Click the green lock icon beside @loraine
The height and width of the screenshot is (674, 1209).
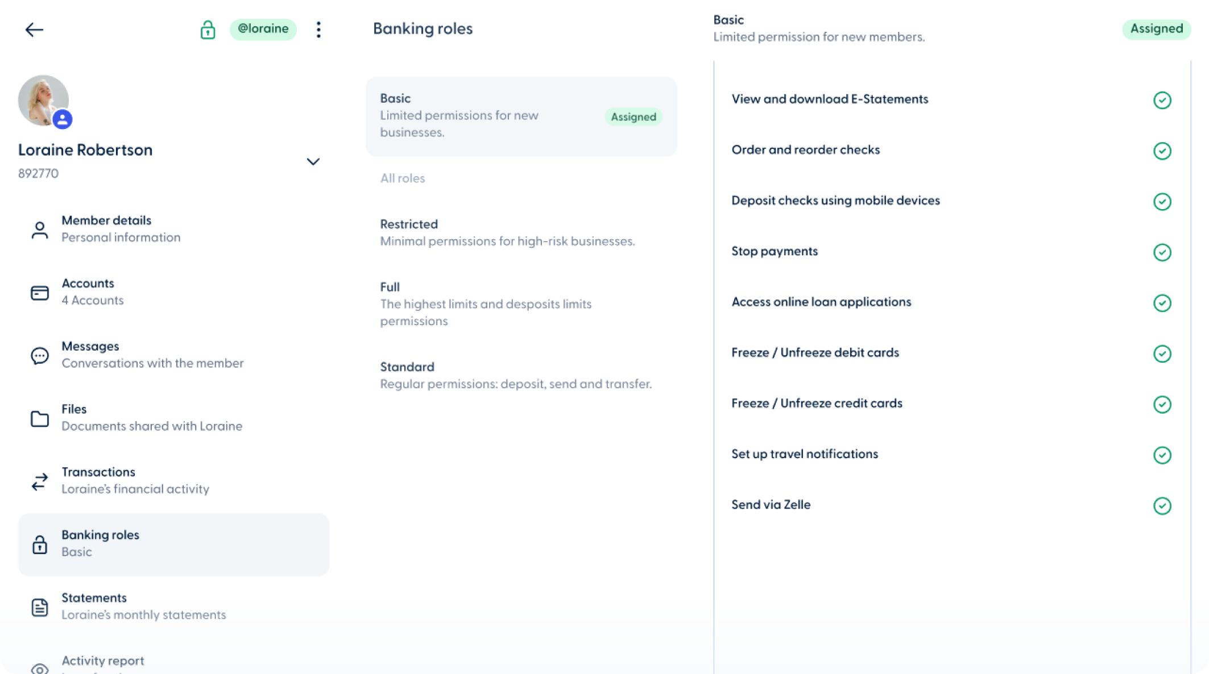[208, 30]
